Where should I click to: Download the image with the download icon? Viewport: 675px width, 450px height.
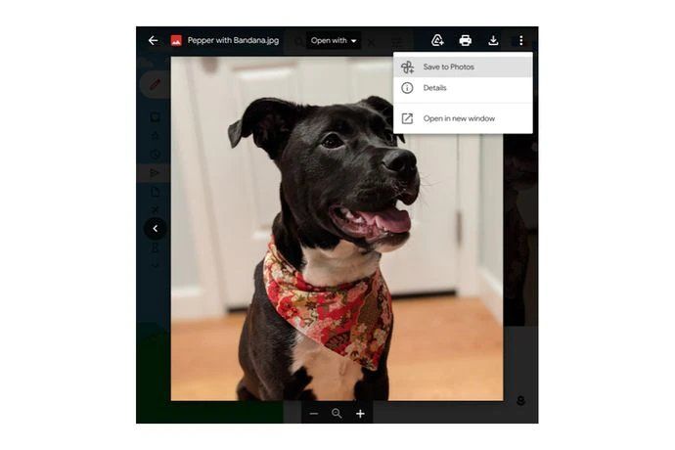click(493, 40)
